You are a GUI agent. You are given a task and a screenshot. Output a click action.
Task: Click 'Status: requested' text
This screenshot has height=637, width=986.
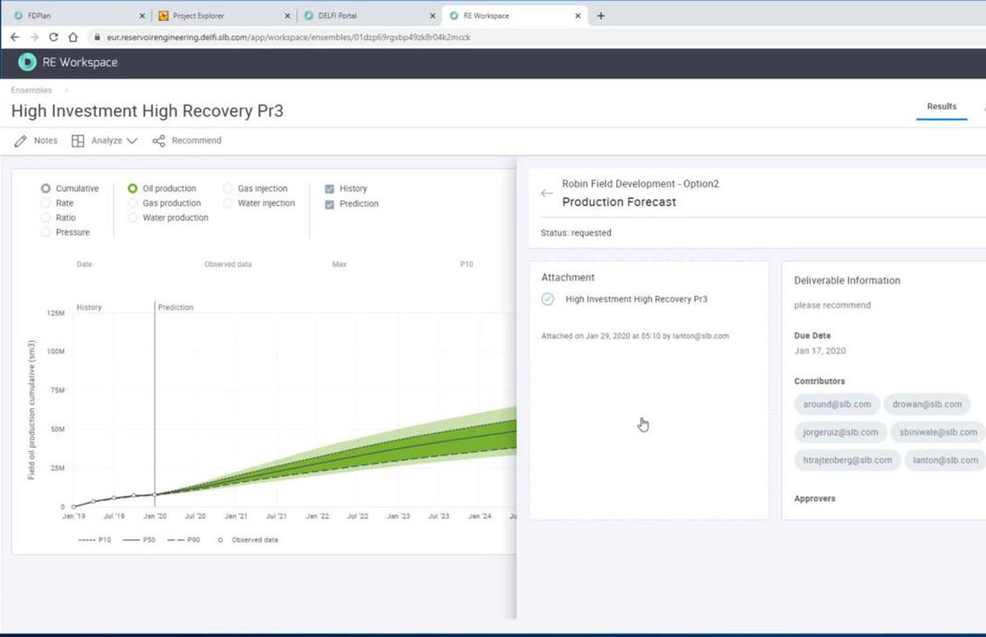coord(576,233)
